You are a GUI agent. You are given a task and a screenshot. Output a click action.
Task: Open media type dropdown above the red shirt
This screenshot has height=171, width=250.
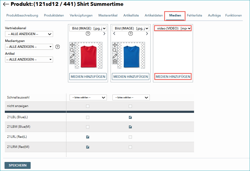tap(88, 28)
